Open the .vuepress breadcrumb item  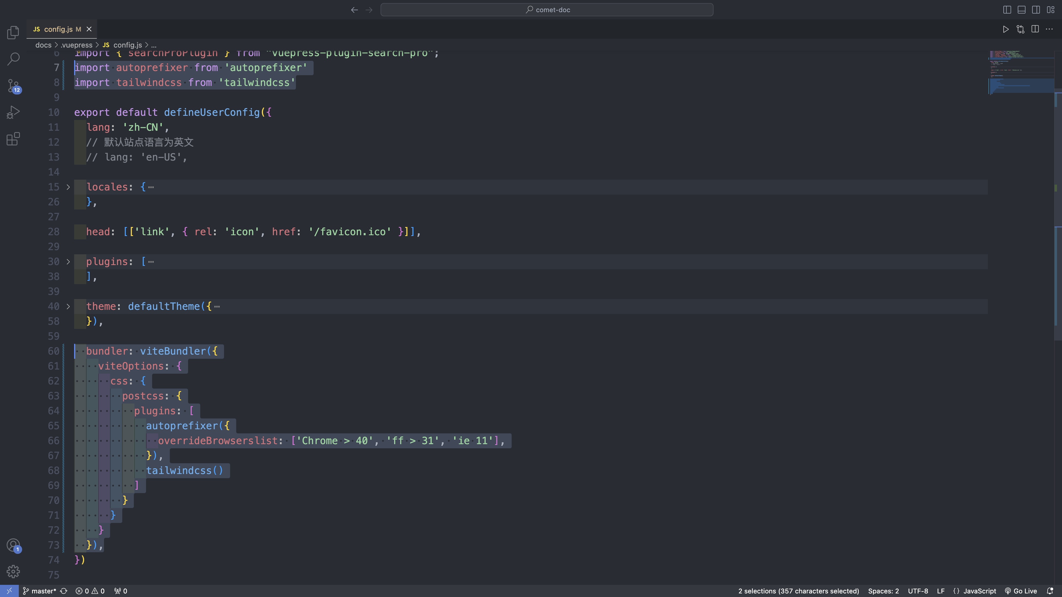(x=77, y=45)
